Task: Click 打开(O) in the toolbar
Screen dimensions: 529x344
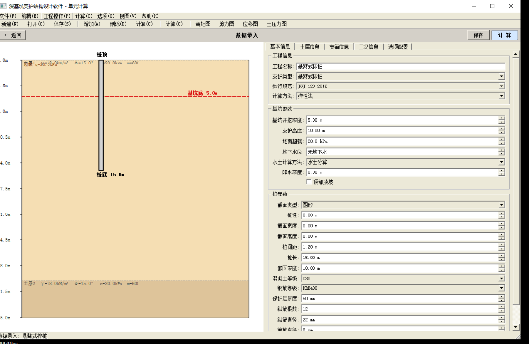Action: click(36, 24)
